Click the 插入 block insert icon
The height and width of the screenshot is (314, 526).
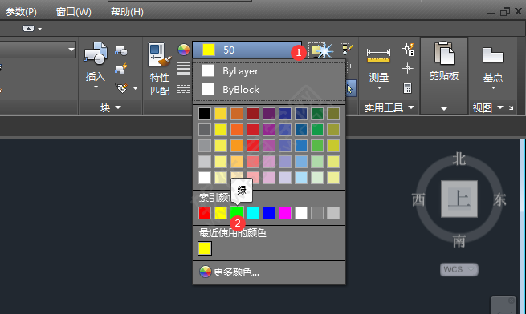tap(96, 53)
